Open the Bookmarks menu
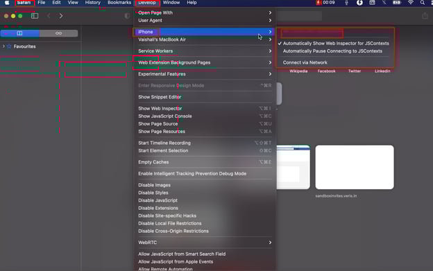This screenshot has width=433, height=271. pos(119,3)
